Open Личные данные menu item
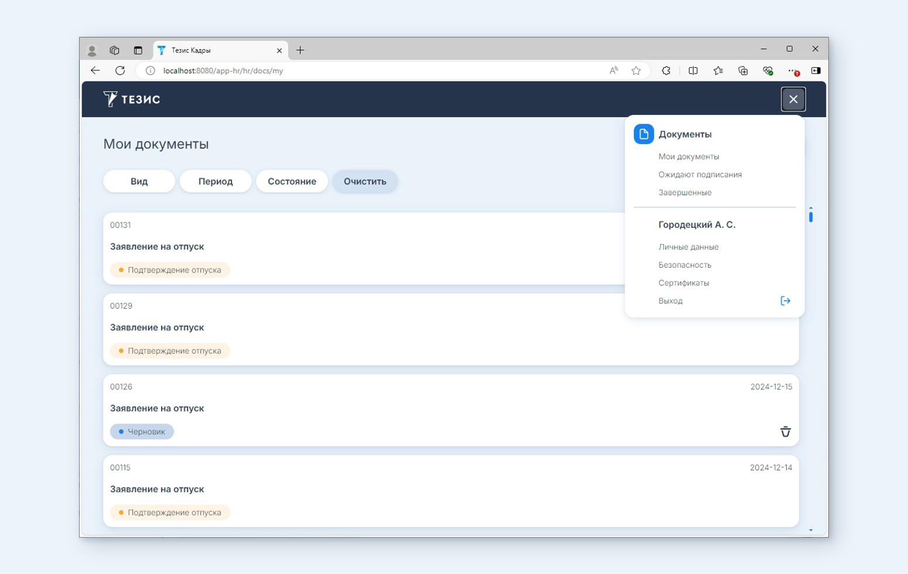Viewport: 908px width, 574px height. coord(688,247)
